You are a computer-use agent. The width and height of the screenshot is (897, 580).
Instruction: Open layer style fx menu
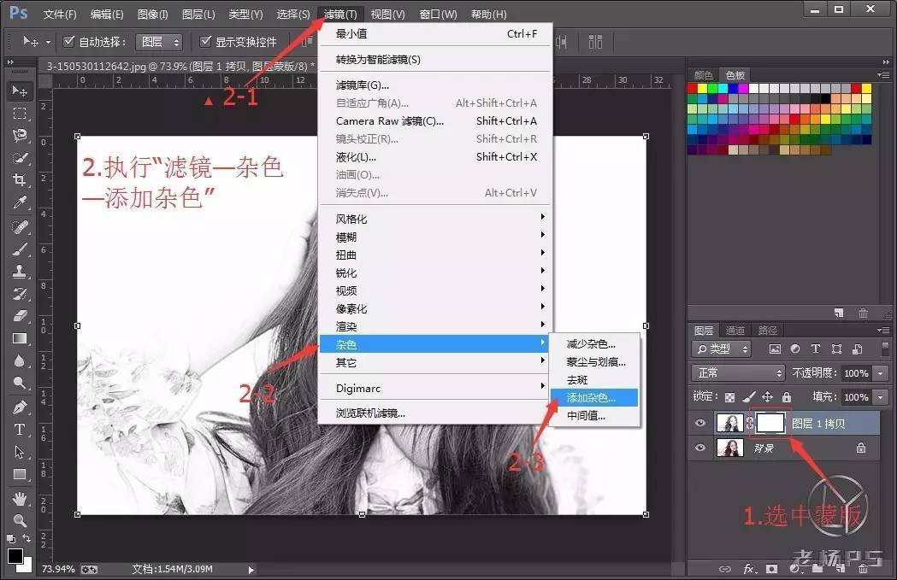click(x=748, y=569)
